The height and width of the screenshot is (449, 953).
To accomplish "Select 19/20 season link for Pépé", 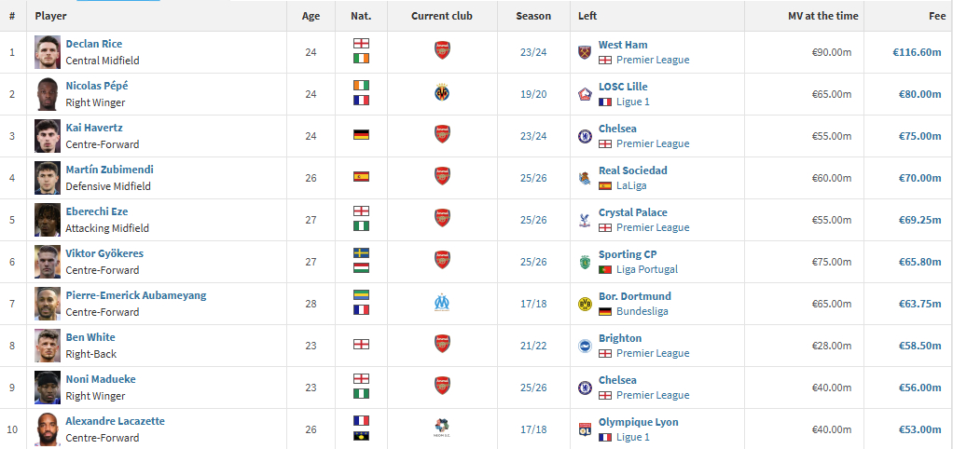I will pyautogui.click(x=533, y=94).
